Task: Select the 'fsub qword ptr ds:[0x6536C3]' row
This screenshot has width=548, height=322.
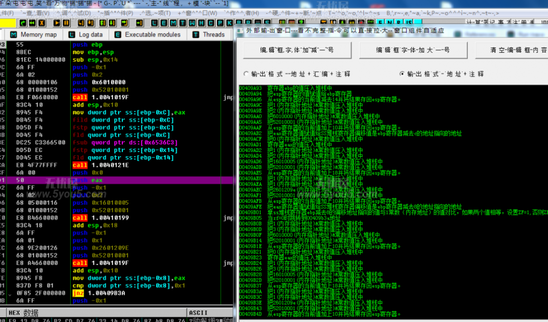Action: 117,143
